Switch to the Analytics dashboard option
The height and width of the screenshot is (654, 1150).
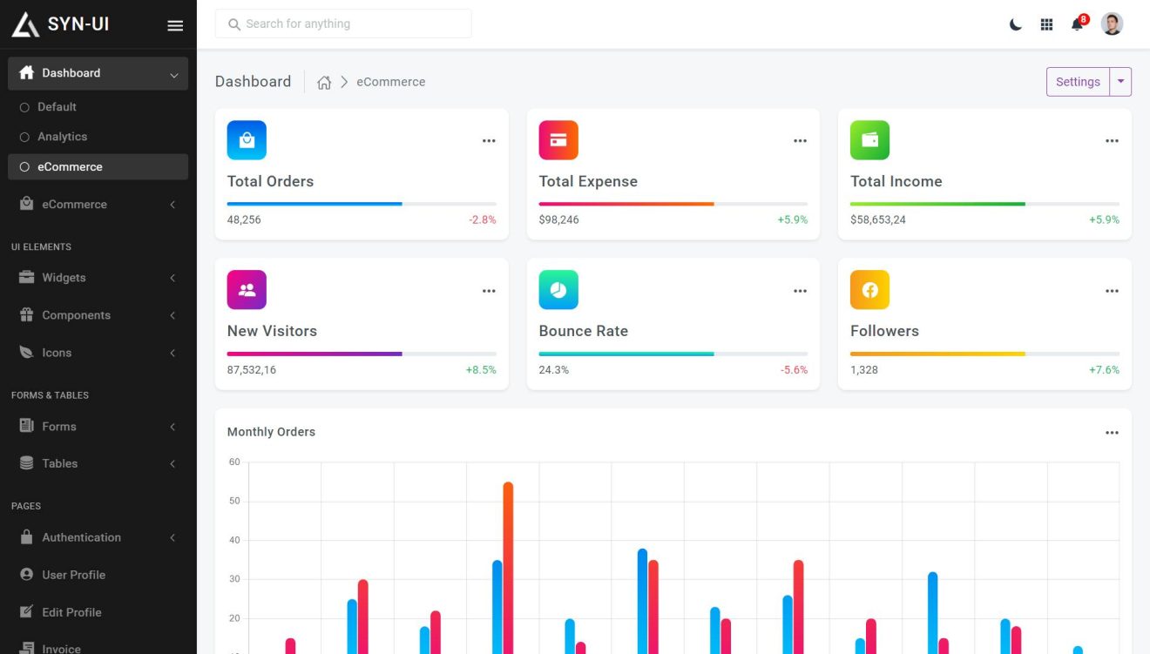63,136
